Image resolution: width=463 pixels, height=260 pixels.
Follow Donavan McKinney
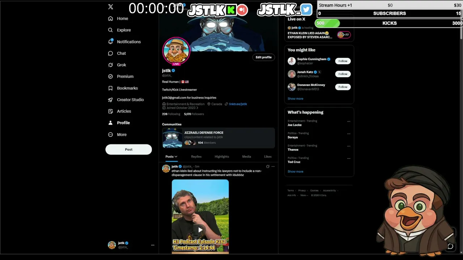click(x=343, y=87)
